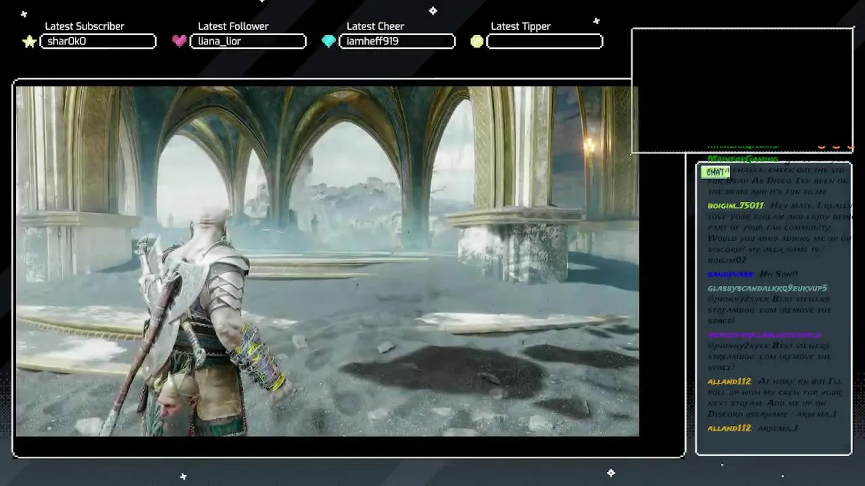This screenshot has height=486, width=865.
Task: Click the gameplay video showing Kratos
Action: (x=327, y=261)
